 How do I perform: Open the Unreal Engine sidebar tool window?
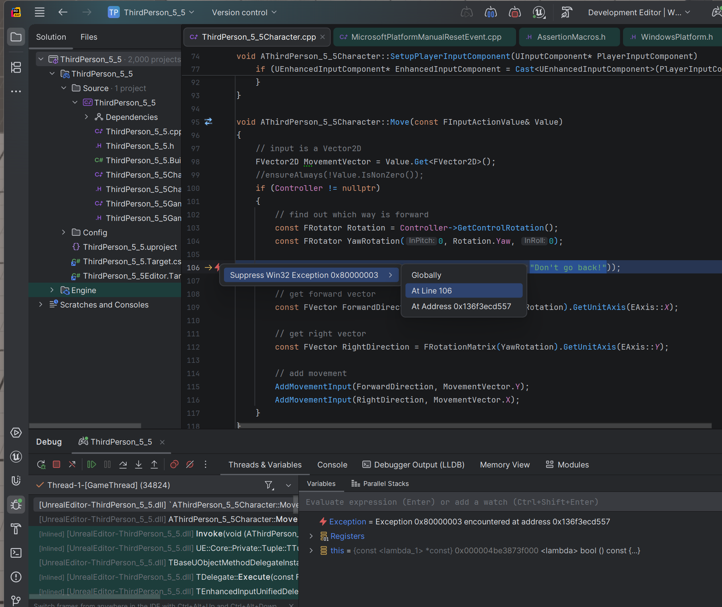(x=16, y=457)
